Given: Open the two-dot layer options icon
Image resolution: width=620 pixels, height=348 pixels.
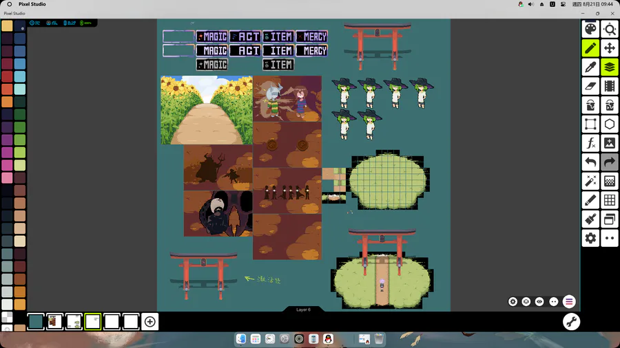Looking at the screenshot, I should click(554, 302).
